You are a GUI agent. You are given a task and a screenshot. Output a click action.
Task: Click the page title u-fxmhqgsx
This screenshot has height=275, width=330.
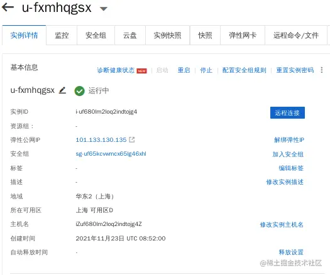tap(57, 8)
